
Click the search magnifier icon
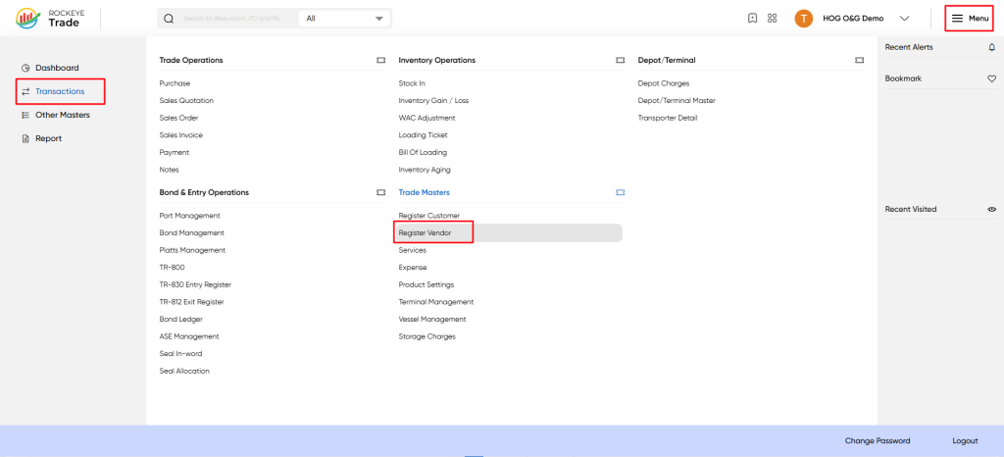click(169, 19)
